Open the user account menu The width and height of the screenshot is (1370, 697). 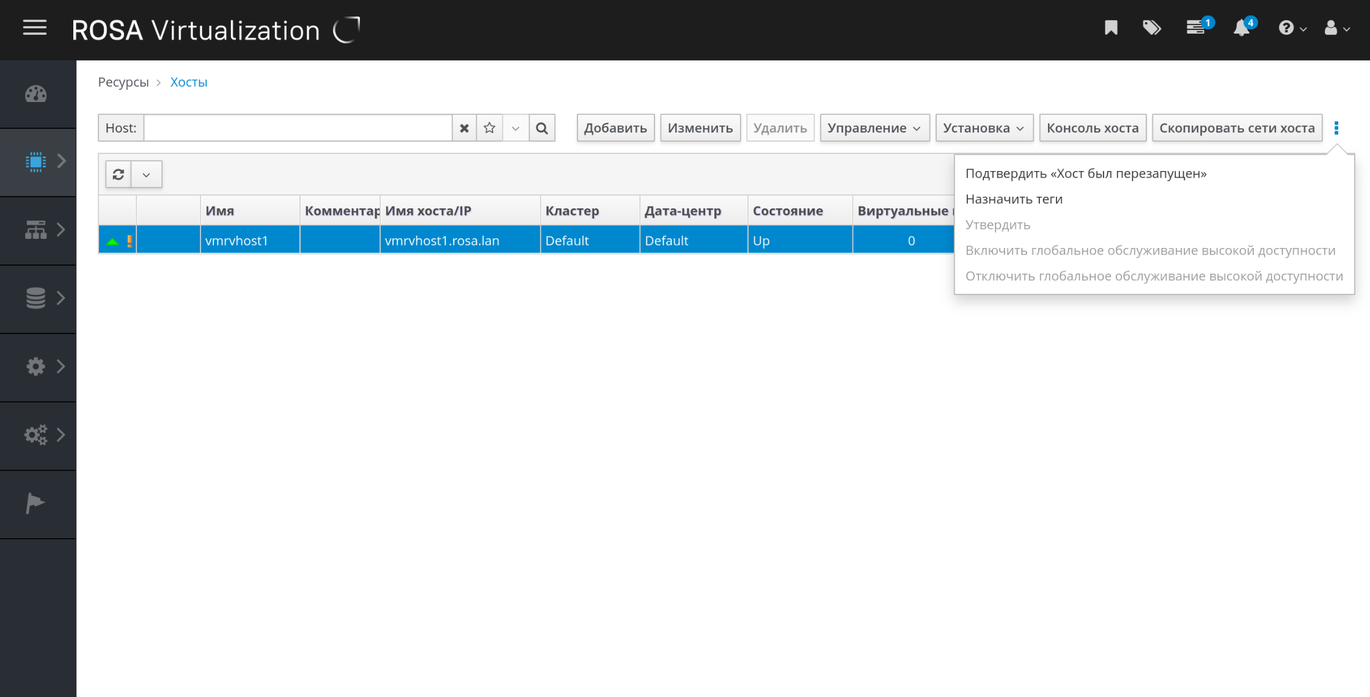pyautogui.click(x=1336, y=28)
